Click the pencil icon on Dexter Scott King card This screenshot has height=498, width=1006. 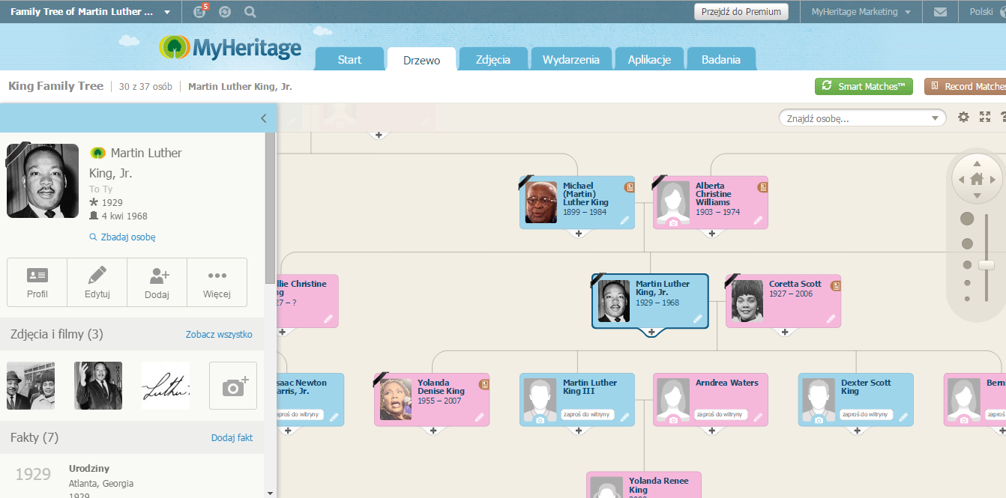pyautogui.click(x=903, y=417)
